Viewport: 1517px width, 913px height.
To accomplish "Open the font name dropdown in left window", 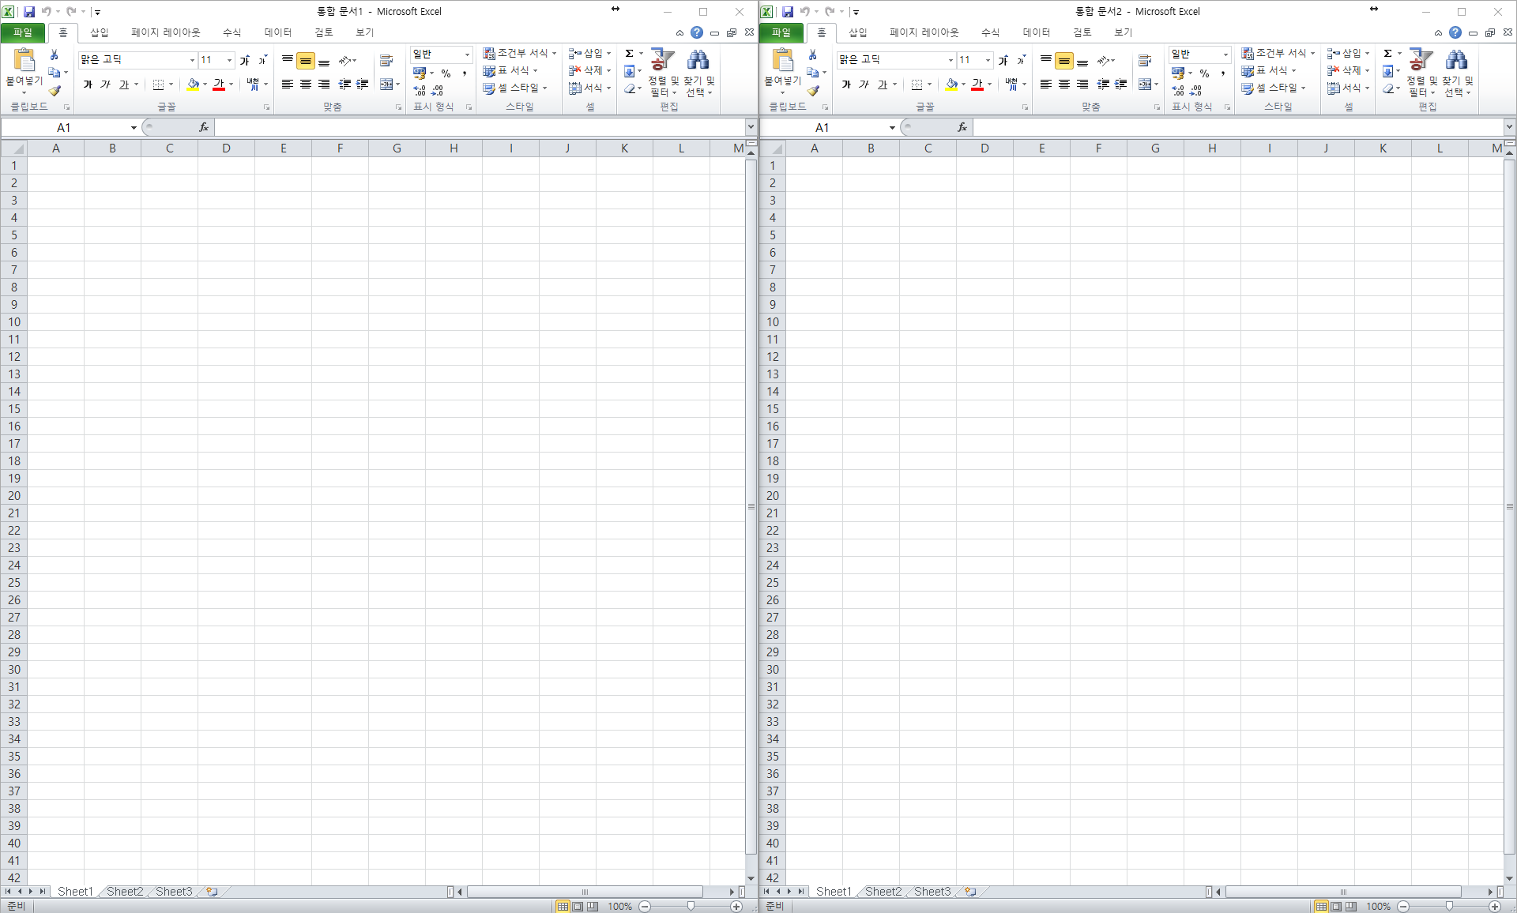I will point(192,60).
